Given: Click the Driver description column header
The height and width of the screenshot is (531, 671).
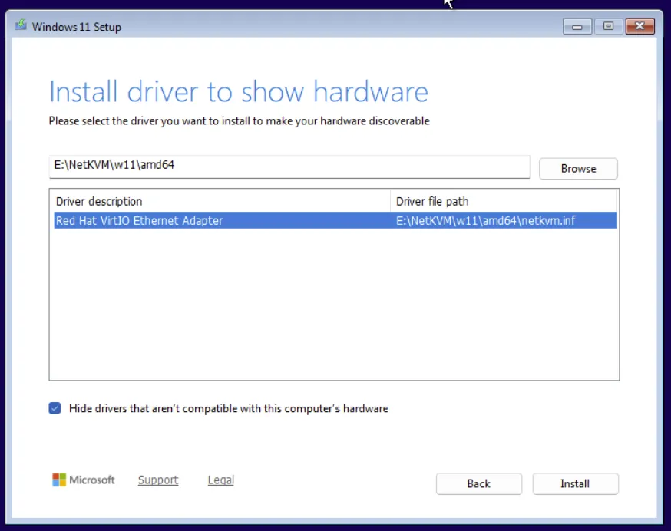Looking at the screenshot, I should point(220,201).
